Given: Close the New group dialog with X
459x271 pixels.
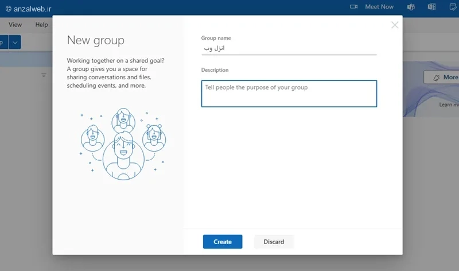Looking at the screenshot, I should [395, 25].
